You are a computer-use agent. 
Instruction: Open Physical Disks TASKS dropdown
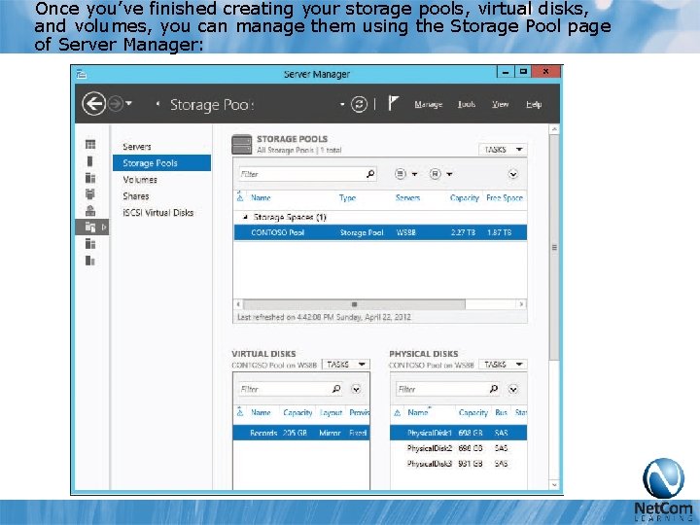503,365
